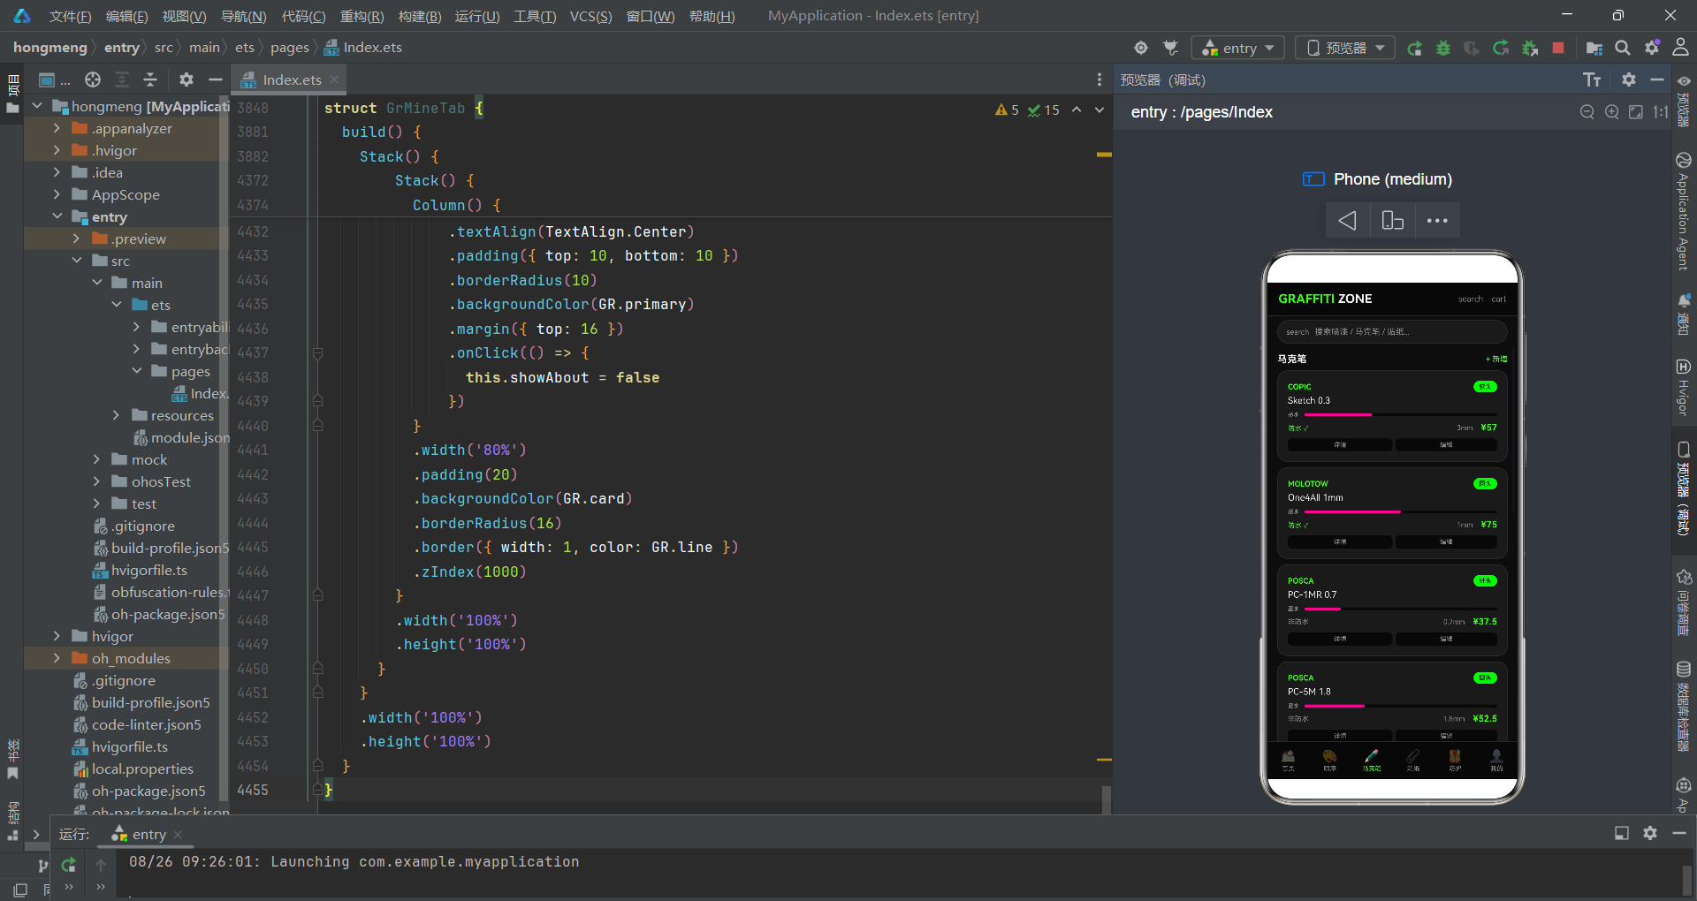The image size is (1697, 901).
Task: Open more previewer options (three dots)
Action: coord(1437,220)
